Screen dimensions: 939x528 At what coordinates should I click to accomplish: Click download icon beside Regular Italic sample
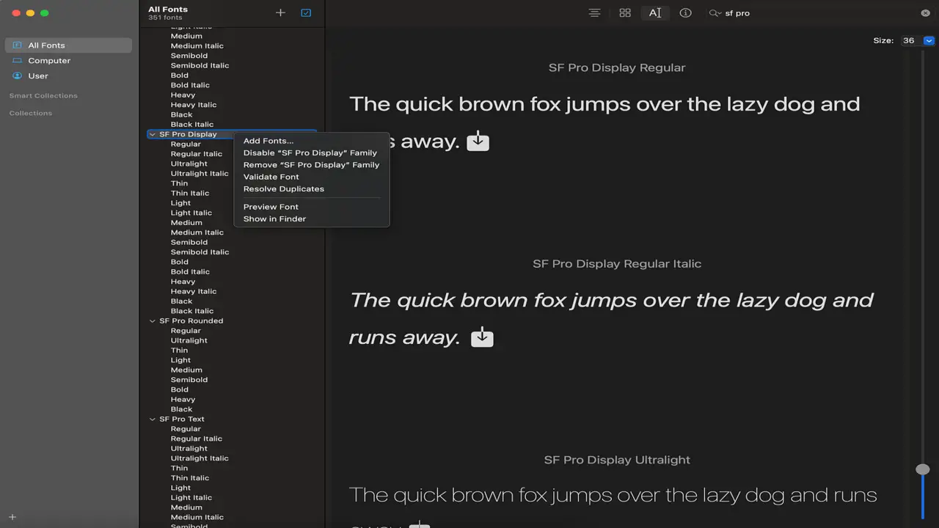tap(482, 337)
